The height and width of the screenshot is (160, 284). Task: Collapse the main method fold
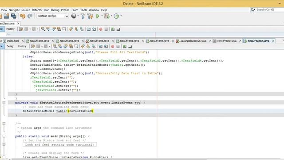point(4,136)
